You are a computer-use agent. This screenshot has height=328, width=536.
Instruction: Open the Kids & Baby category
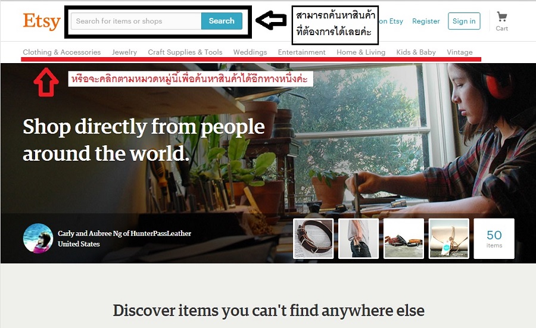pos(416,52)
